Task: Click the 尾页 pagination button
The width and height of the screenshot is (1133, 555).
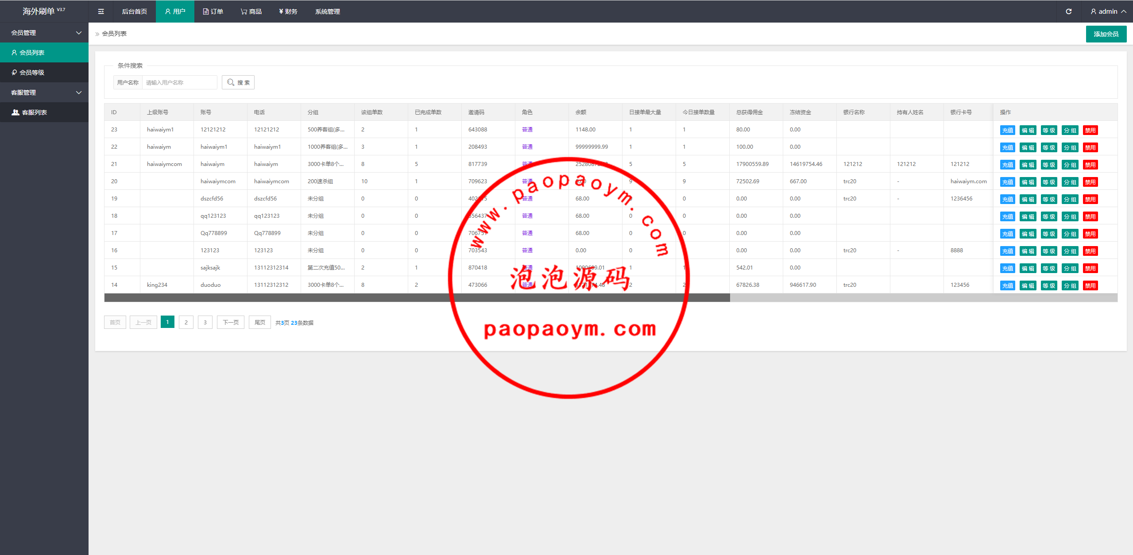Action: tap(260, 322)
